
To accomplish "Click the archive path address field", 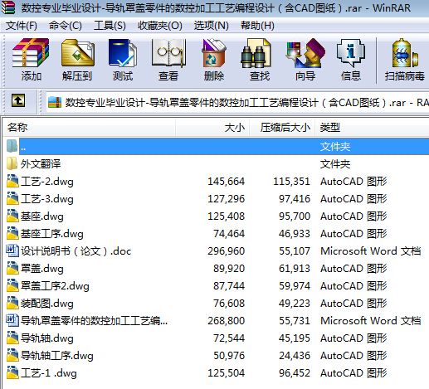I will [237, 103].
